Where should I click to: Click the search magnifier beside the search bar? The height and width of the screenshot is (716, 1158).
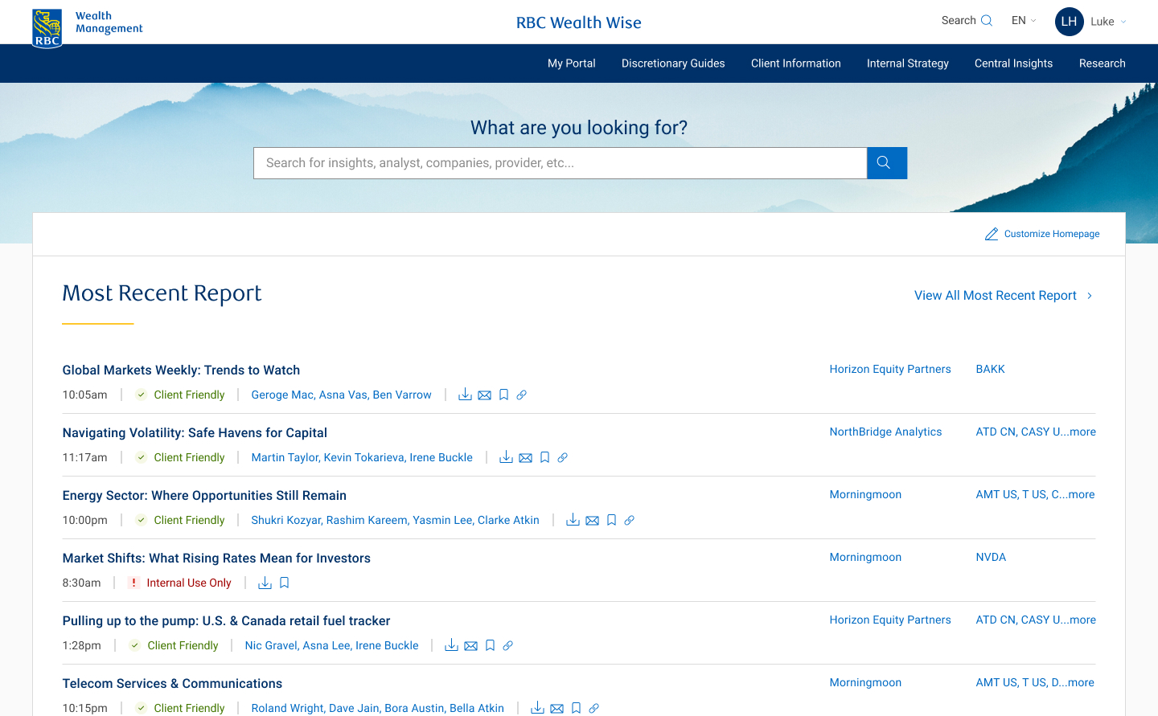click(x=886, y=162)
